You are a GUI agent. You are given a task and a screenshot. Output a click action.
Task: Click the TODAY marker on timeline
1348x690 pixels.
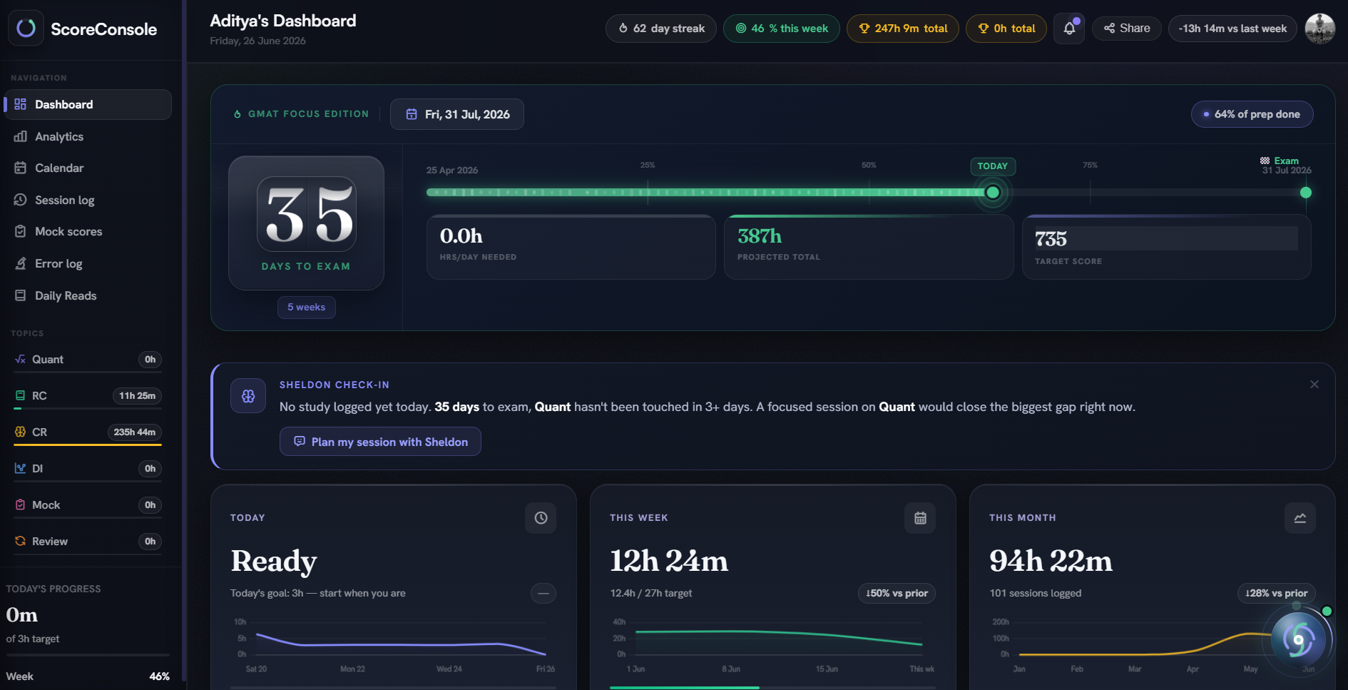(993, 166)
